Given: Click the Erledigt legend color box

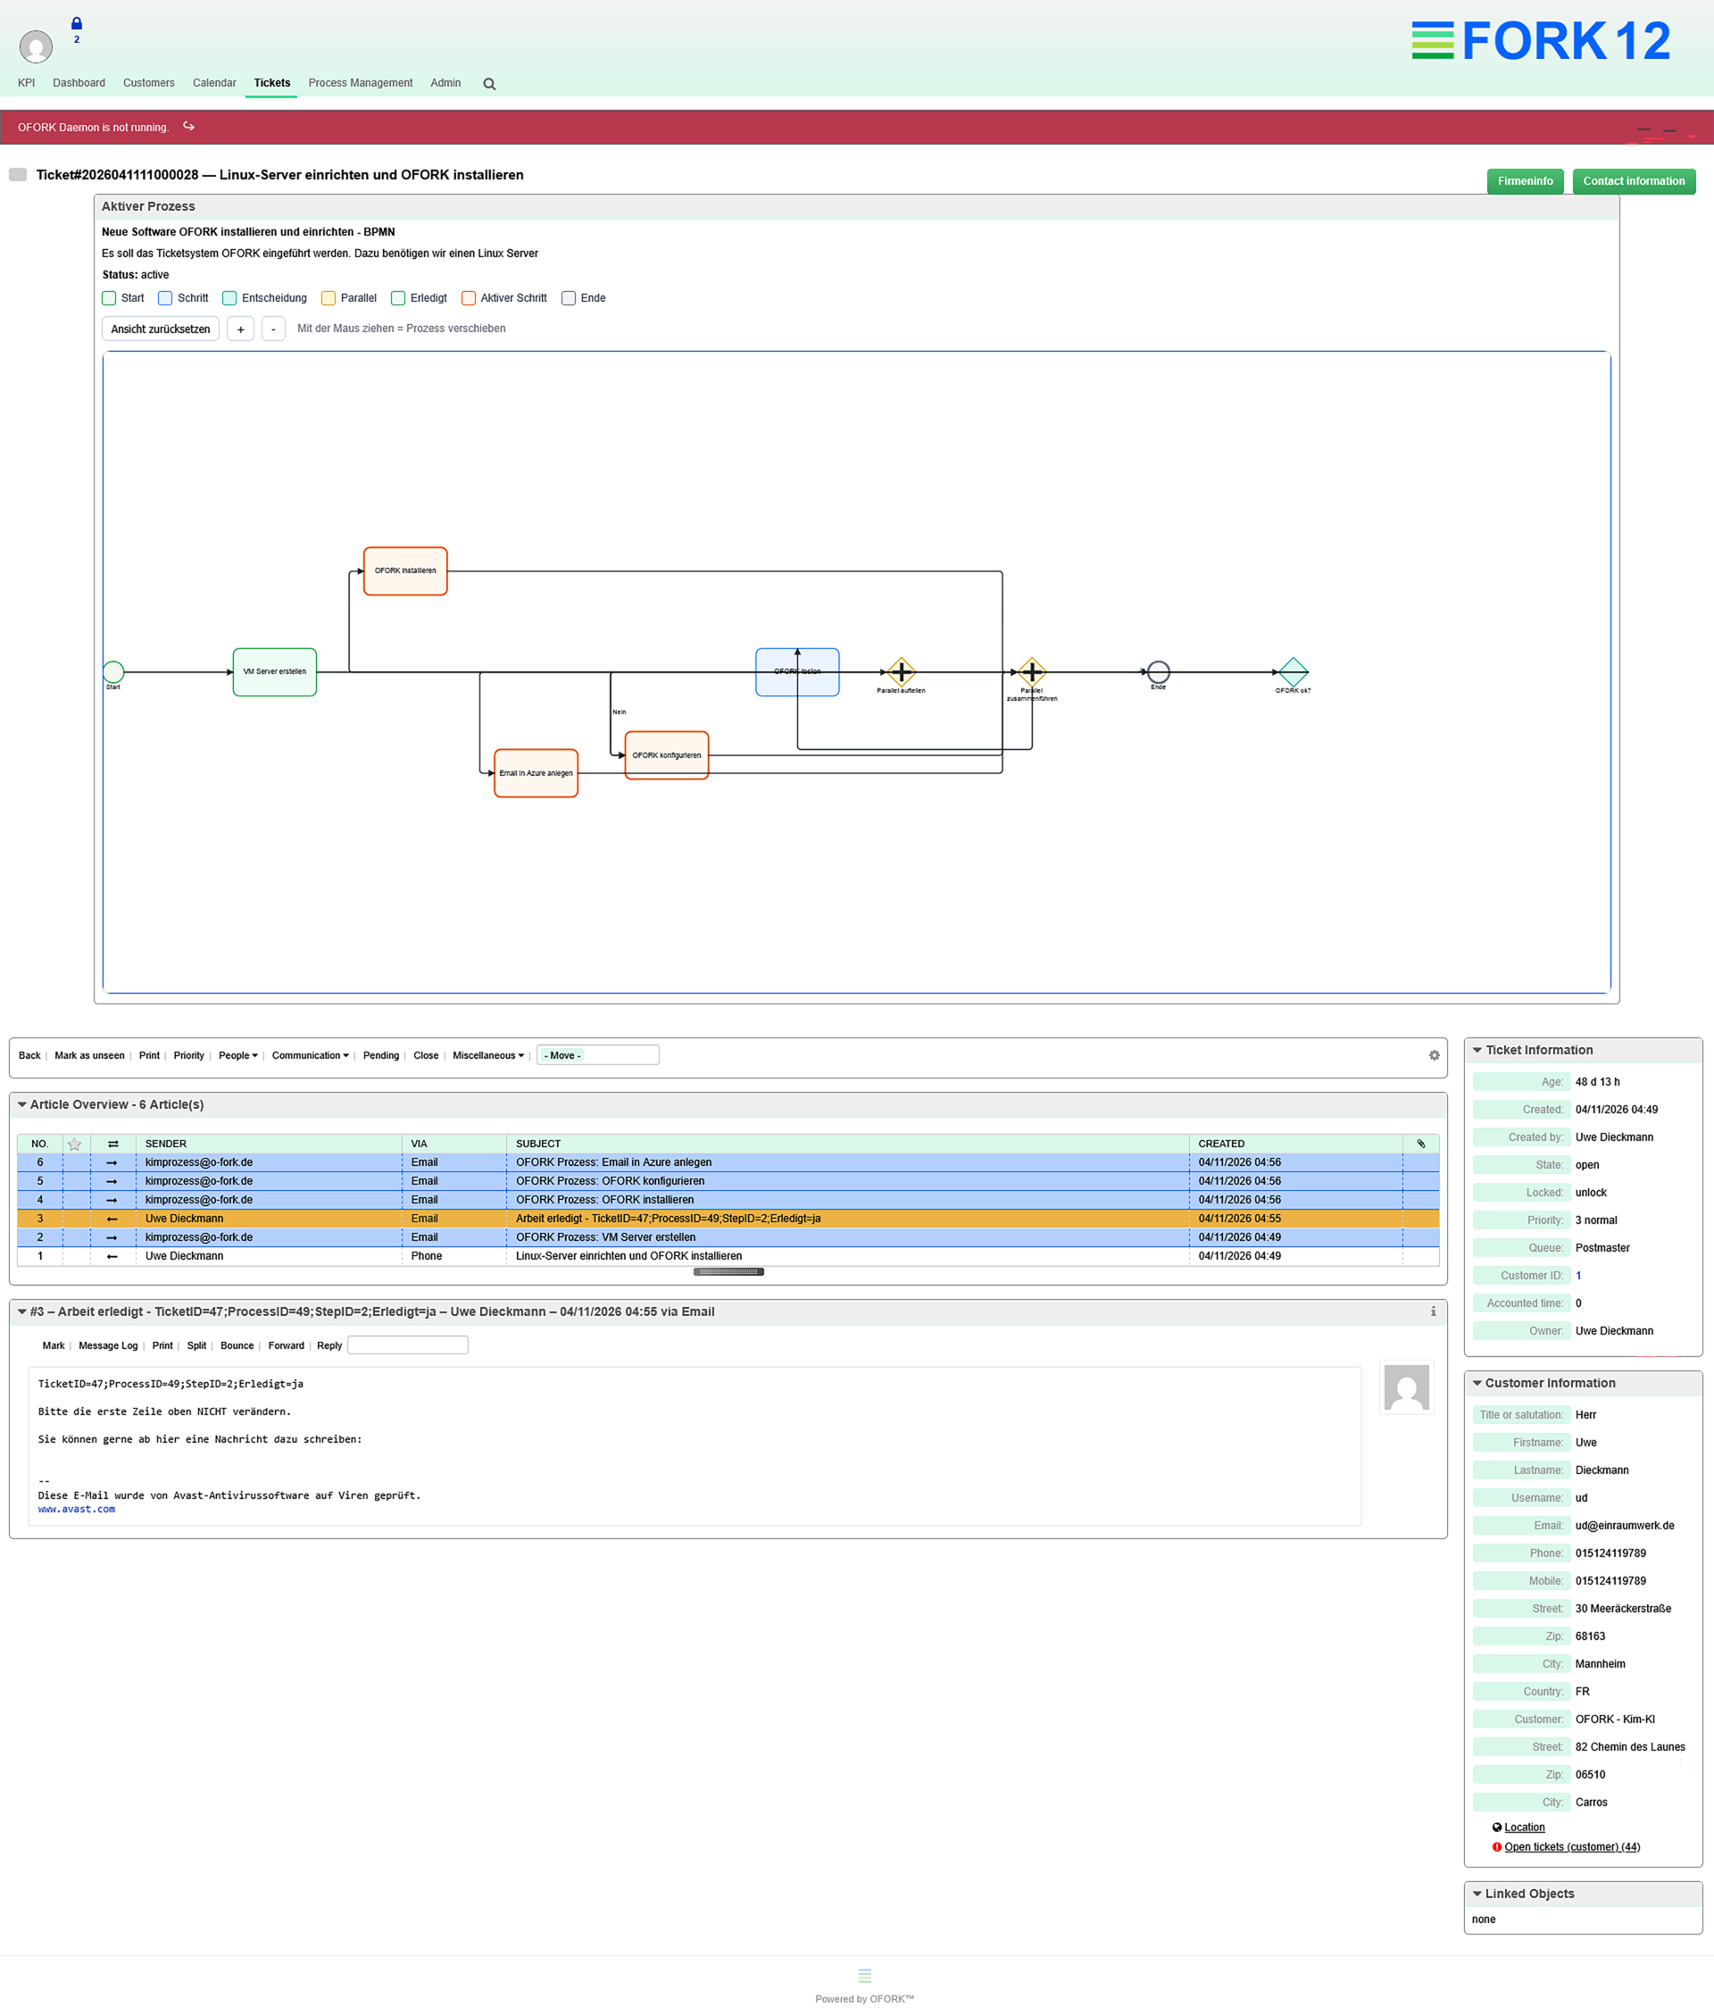Looking at the screenshot, I should tap(397, 298).
